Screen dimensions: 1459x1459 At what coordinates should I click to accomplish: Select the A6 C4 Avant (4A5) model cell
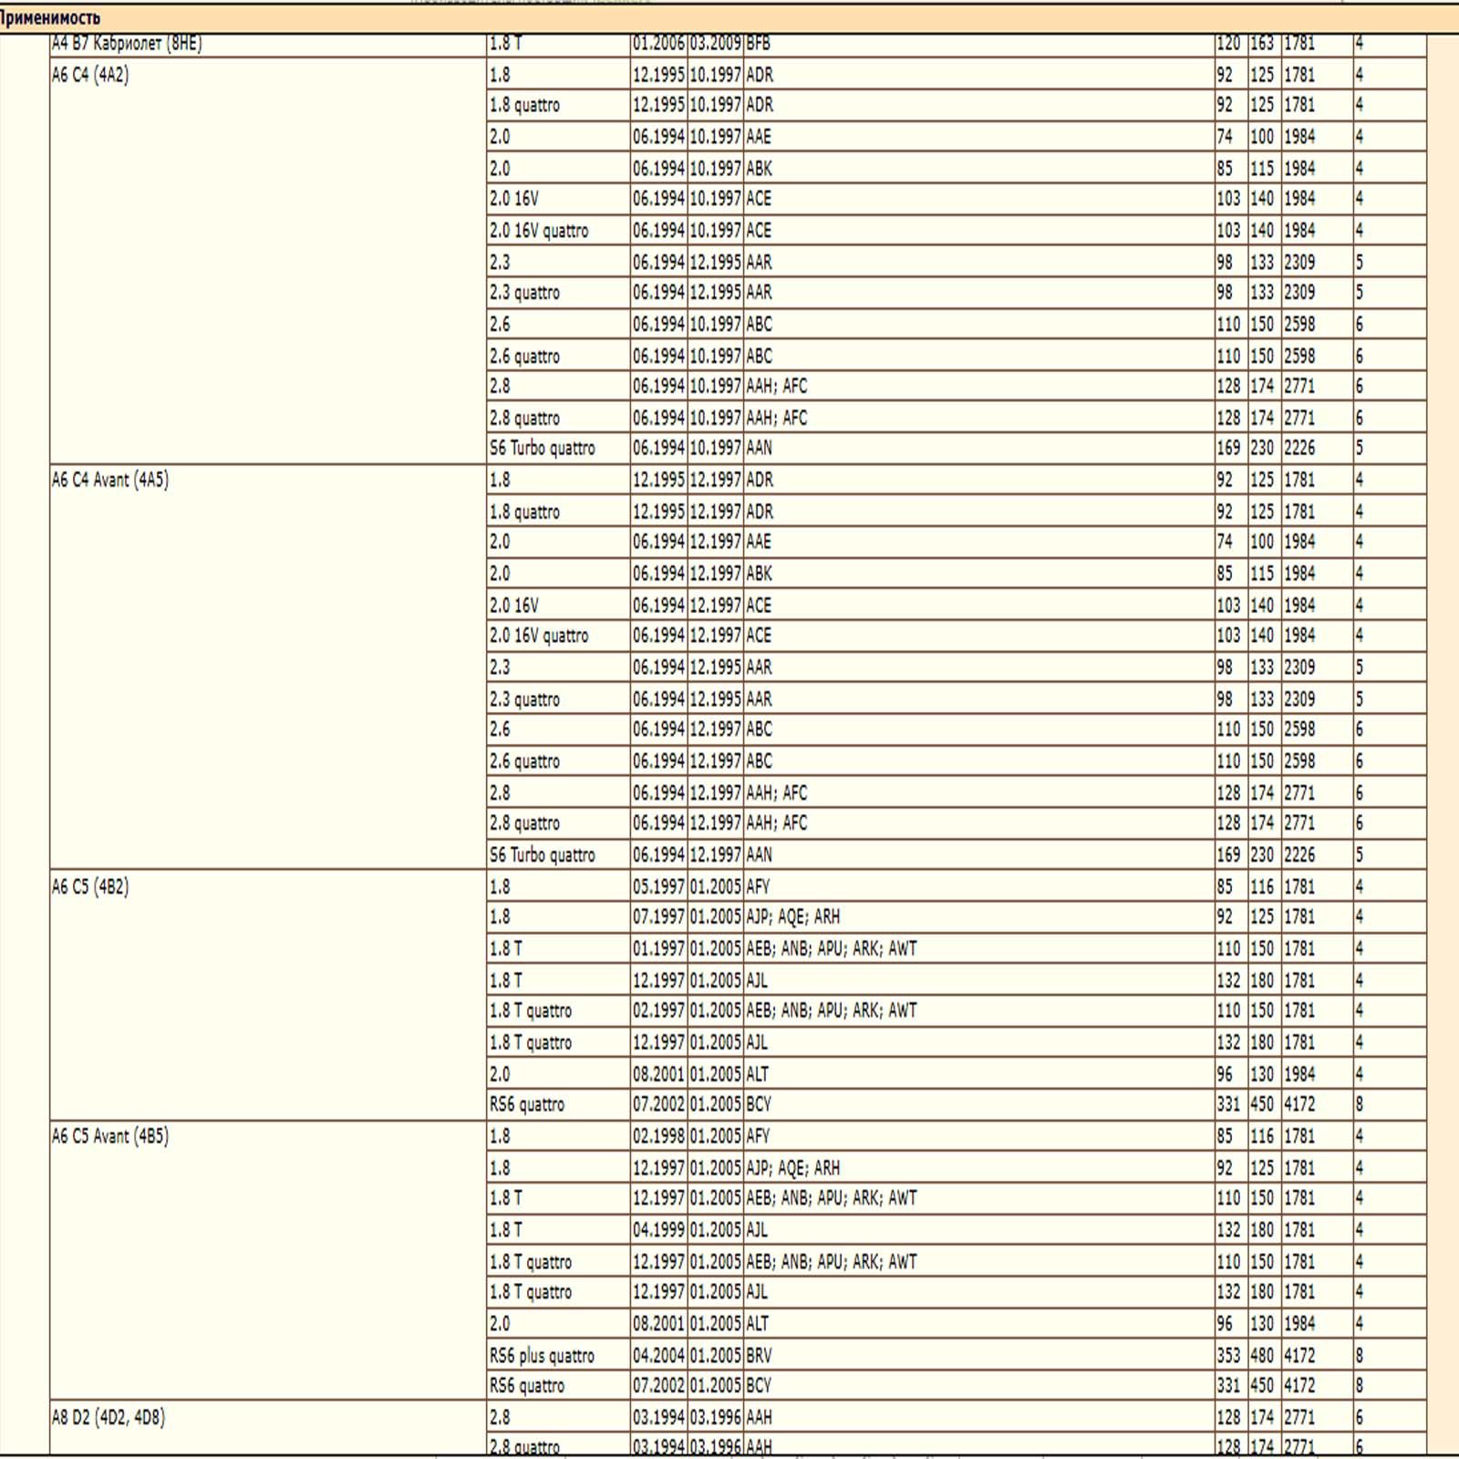110,480
